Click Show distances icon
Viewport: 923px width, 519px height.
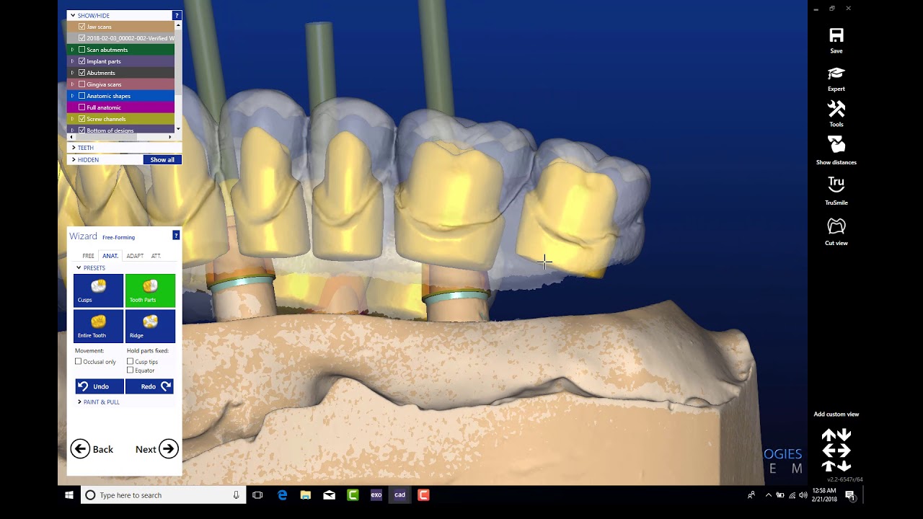tap(836, 145)
